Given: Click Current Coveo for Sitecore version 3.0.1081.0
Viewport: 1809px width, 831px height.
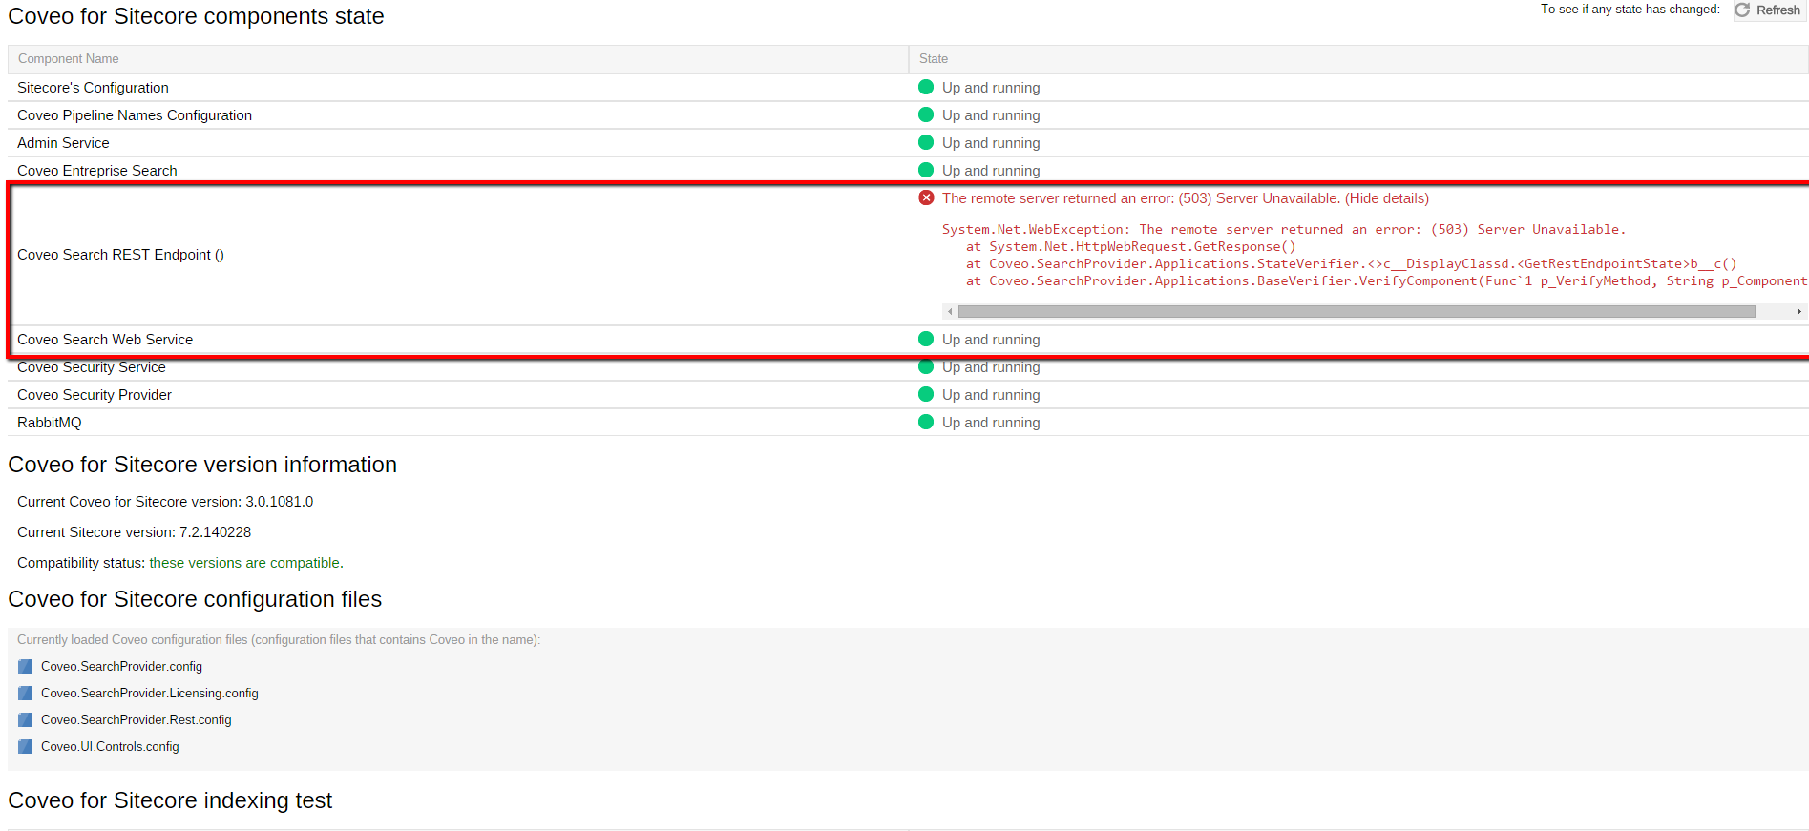Looking at the screenshot, I should (165, 502).
